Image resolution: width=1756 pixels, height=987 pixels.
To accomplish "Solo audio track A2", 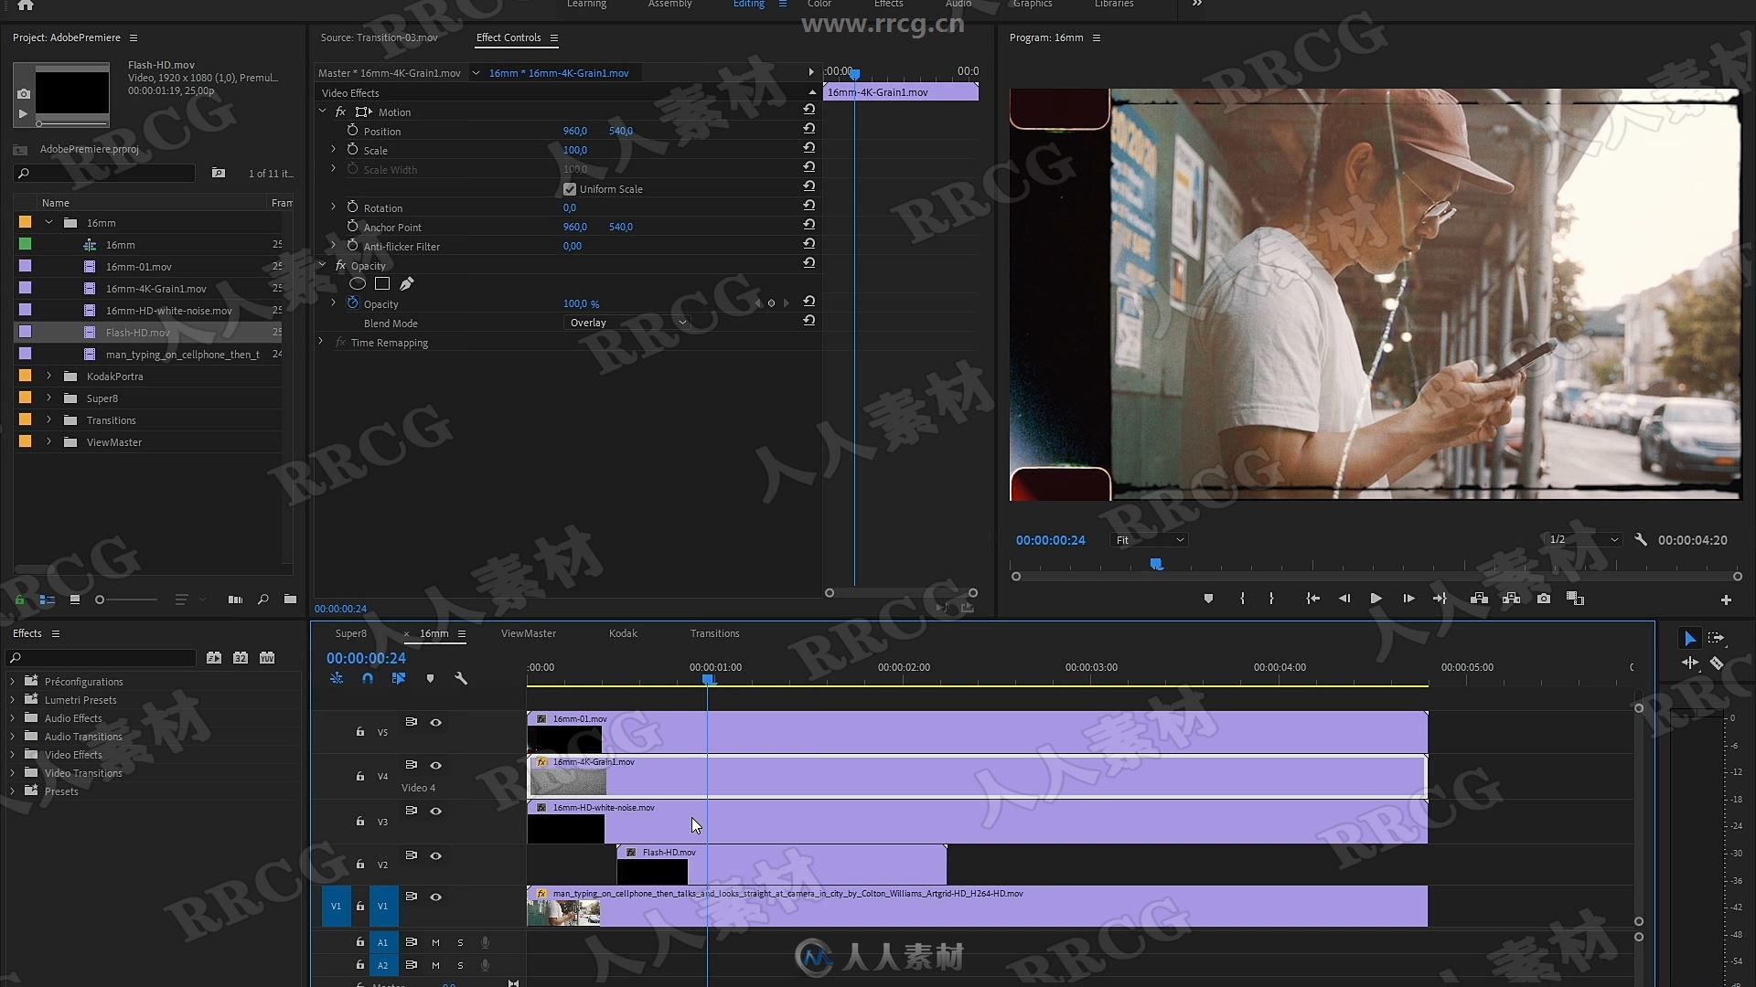I will pos(460,966).
